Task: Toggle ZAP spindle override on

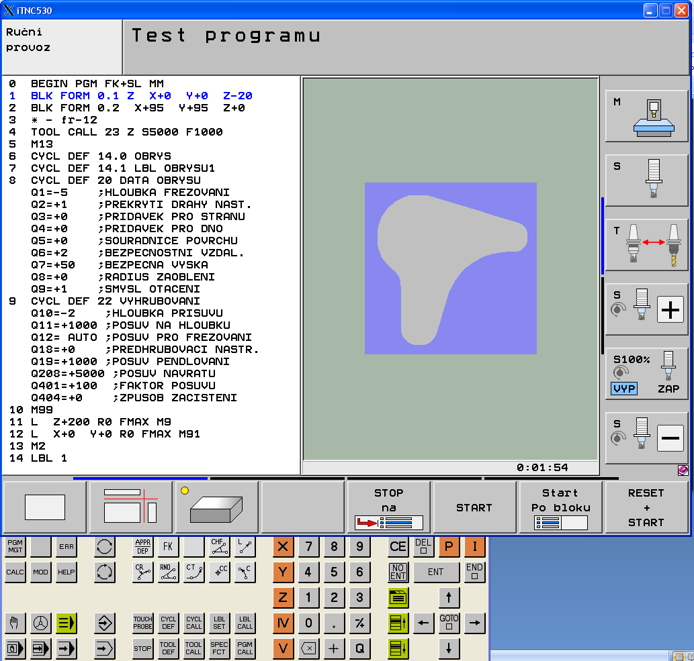Action: click(x=668, y=389)
